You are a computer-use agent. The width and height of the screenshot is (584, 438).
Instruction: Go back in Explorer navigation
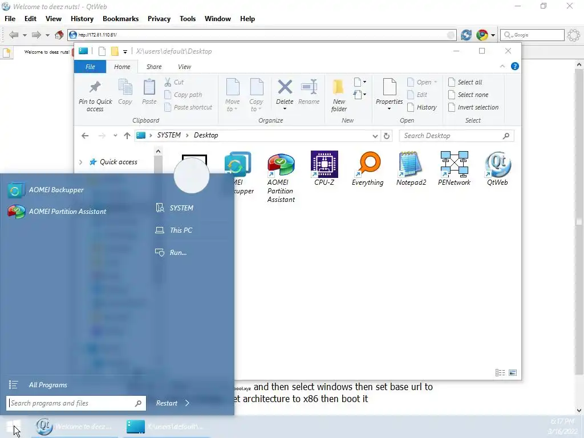pyautogui.click(x=85, y=136)
